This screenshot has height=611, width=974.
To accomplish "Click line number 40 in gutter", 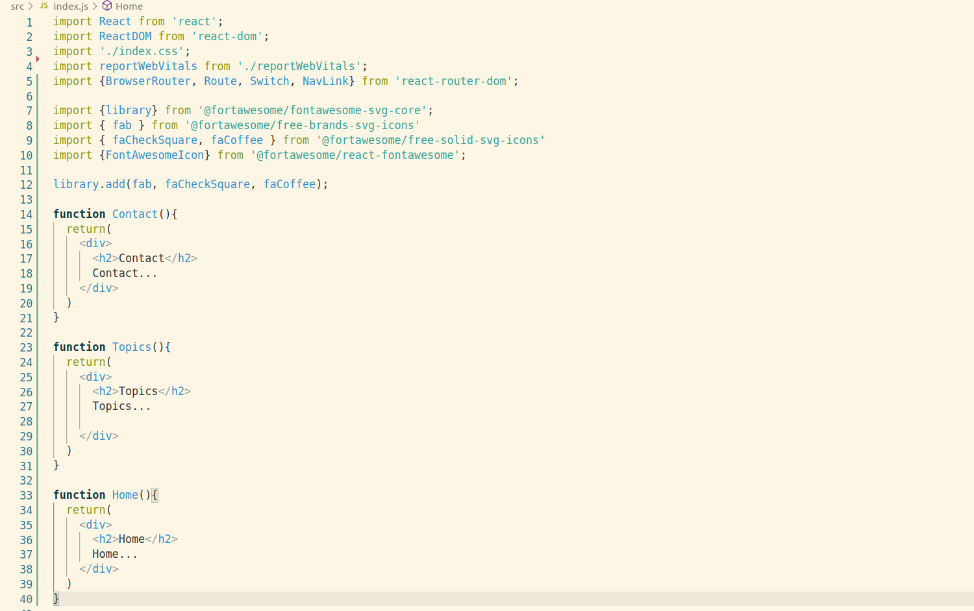I will (x=26, y=599).
